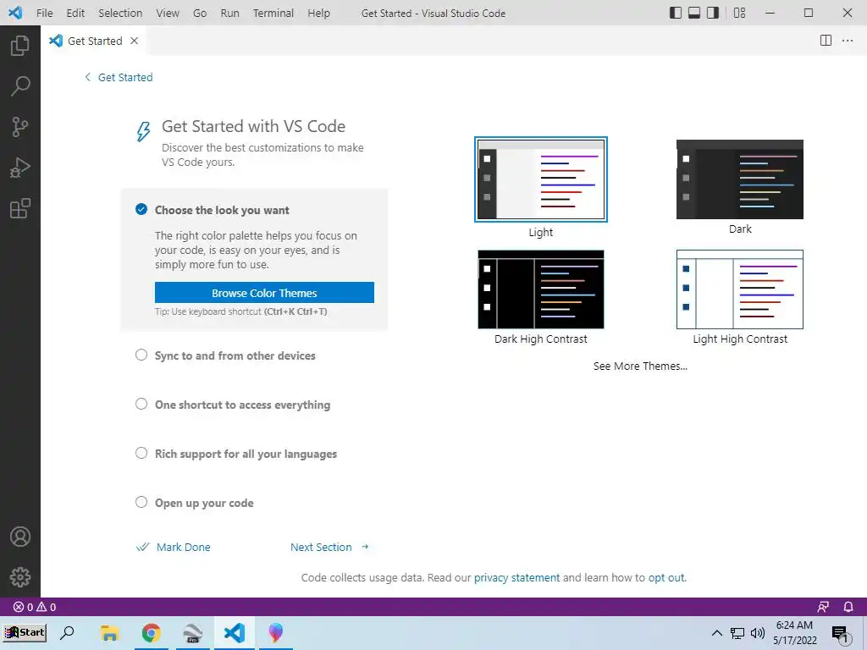Open the Help menu
This screenshot has height=650, width=867.
point(318,13)
